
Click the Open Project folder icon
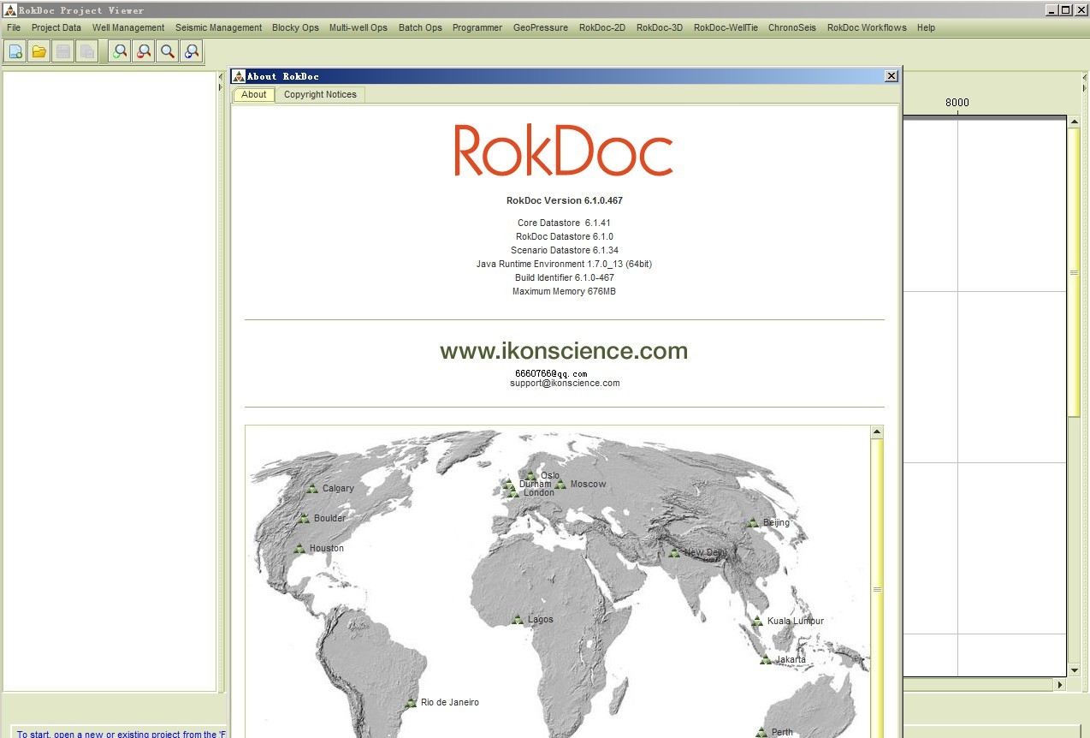39,51
